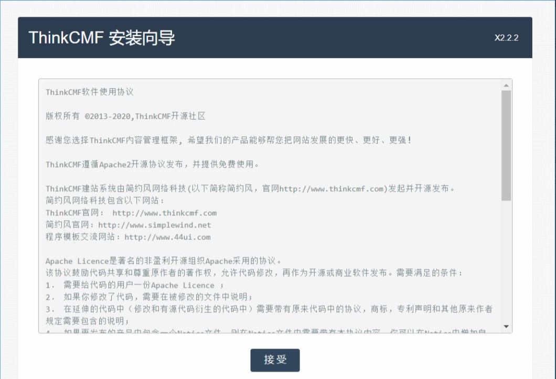Click the license agreement scrollbar thumb
Image resolution: width=556 pixels, height=379 pixels.
[506, 145]
